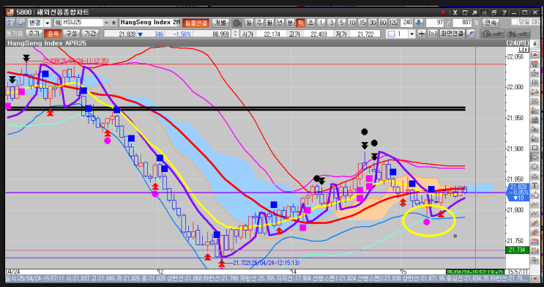The image size is (544, 287).
Task: Select the 15 interval button
Action: pyautogui.click(x=362, y=23)
